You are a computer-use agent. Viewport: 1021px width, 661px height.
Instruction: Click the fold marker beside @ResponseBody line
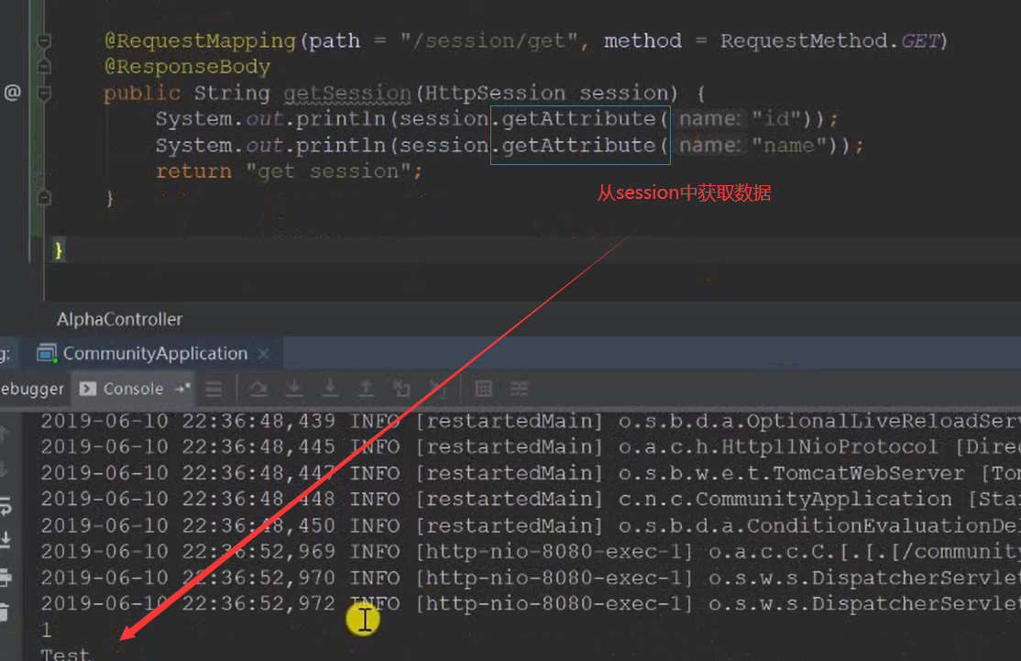tap(44, 66)
